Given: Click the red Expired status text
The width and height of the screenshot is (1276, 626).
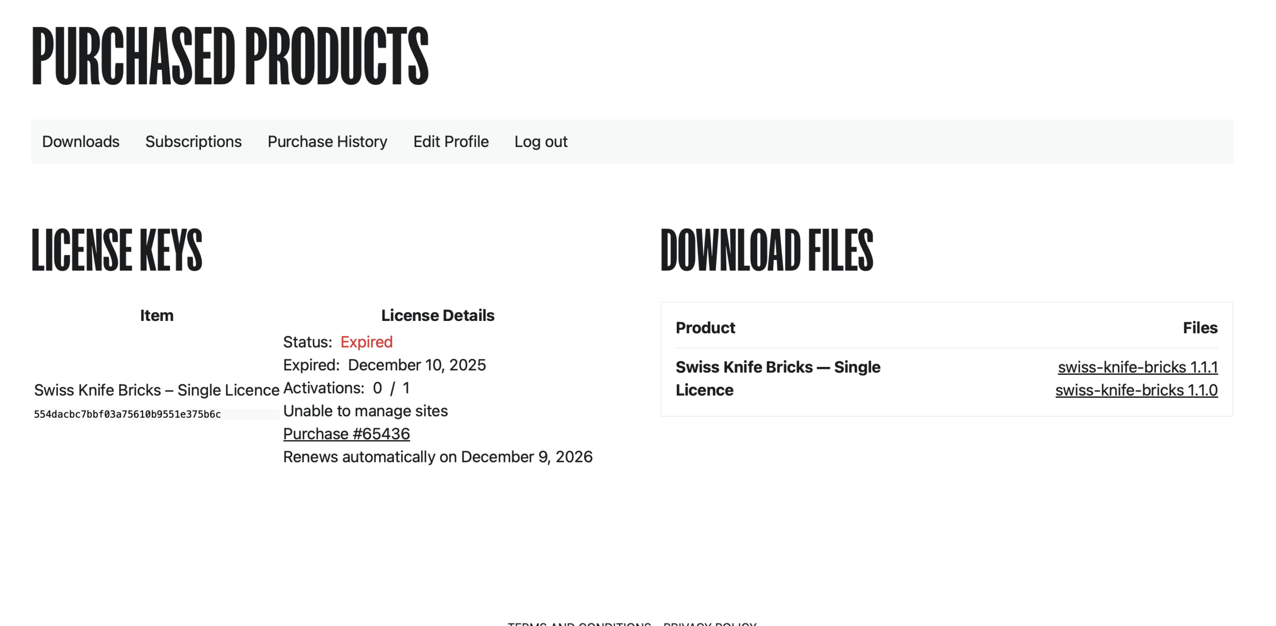Looking at the screenshot, I should pyautogui.click(x=366, y=342).
